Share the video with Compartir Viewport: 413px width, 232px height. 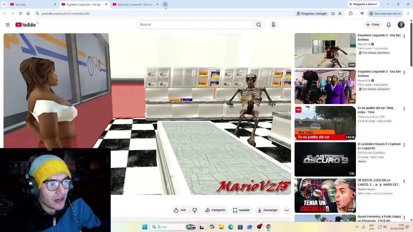pos(215,210)
